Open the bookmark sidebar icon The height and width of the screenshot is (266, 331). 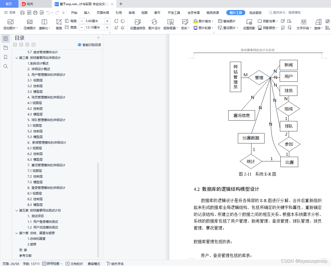(x=6, y=57)
